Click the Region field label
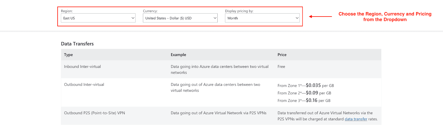The image size is (443, 133). (x=67, y=11)
